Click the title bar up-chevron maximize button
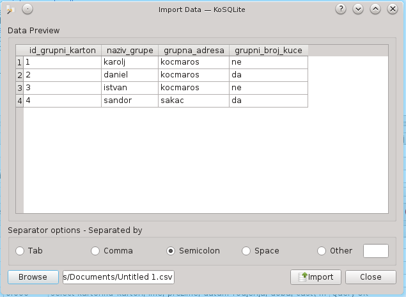This screenshot has height=297, width=406. coord(375,9)
